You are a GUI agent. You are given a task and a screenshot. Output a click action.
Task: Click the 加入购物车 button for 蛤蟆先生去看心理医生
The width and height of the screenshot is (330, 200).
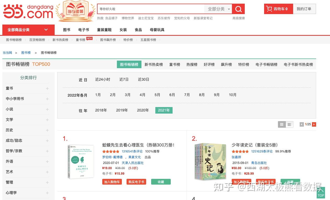click(112, 182)
